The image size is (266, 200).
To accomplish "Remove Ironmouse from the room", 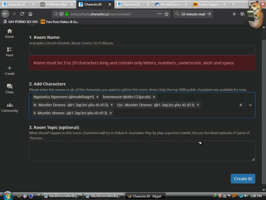I will 154,97.
